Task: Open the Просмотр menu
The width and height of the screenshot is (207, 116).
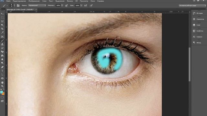Action: point(84,1)
